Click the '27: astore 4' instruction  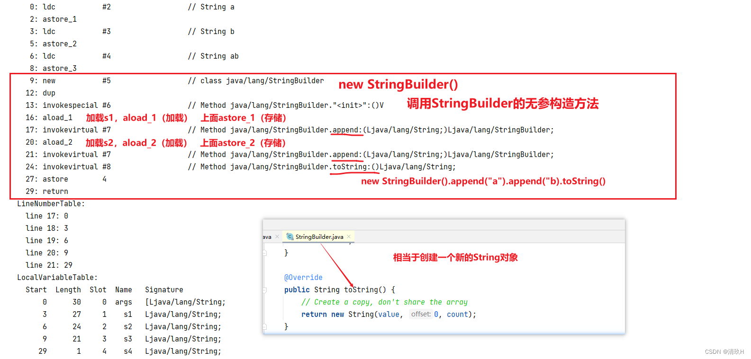[66, 179]
